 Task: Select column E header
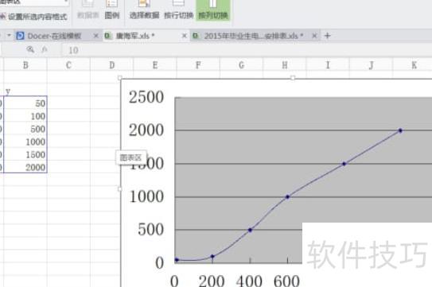tap(155, 65)
